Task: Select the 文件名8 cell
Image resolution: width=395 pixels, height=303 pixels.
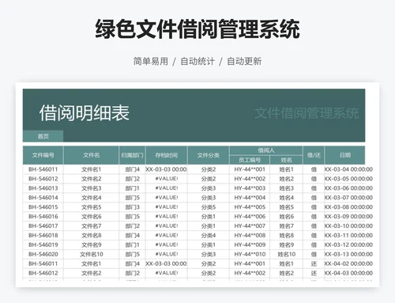Action: 91,236
